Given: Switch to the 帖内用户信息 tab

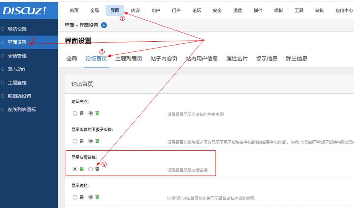Looking at the screenshot, I should pos(202,58).
